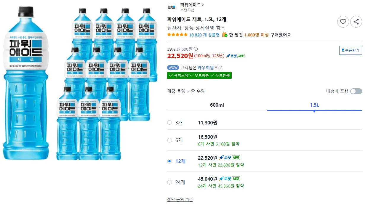Select the 3개 quantity radio option

pos(169,123)
